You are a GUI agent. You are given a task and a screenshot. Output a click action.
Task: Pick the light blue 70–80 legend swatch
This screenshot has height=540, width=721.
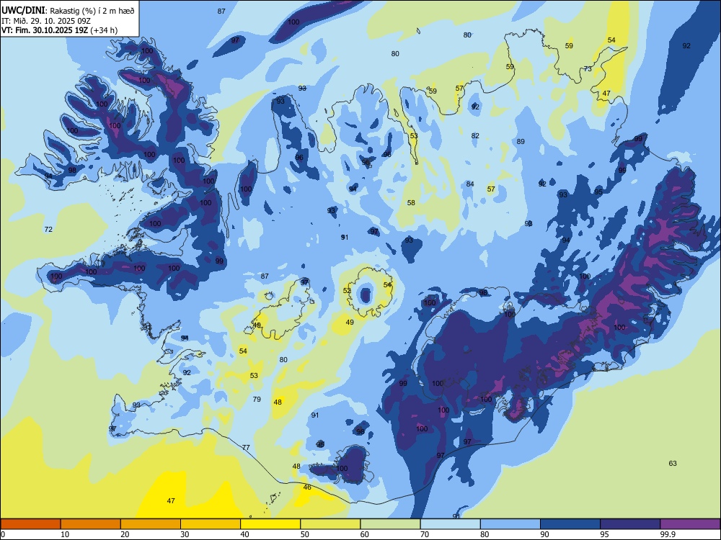451,524
